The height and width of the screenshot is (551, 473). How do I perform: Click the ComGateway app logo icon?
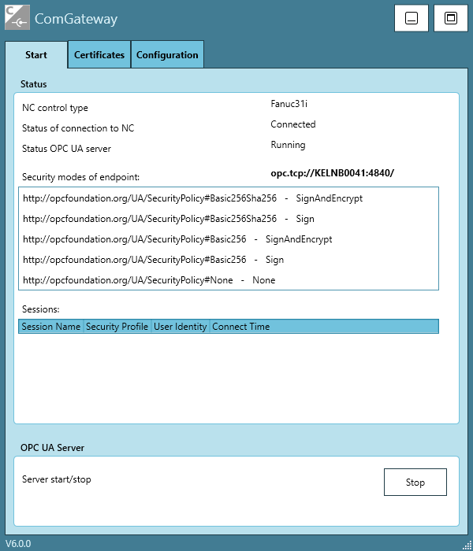click(17, 17)
